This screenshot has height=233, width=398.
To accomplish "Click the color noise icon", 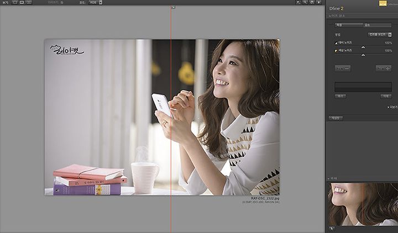I will (x=336, y=51).
